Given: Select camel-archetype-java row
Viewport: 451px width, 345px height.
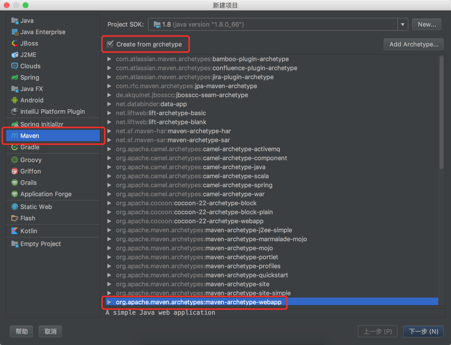Looking at the screenshot, I should click(272, 167).
